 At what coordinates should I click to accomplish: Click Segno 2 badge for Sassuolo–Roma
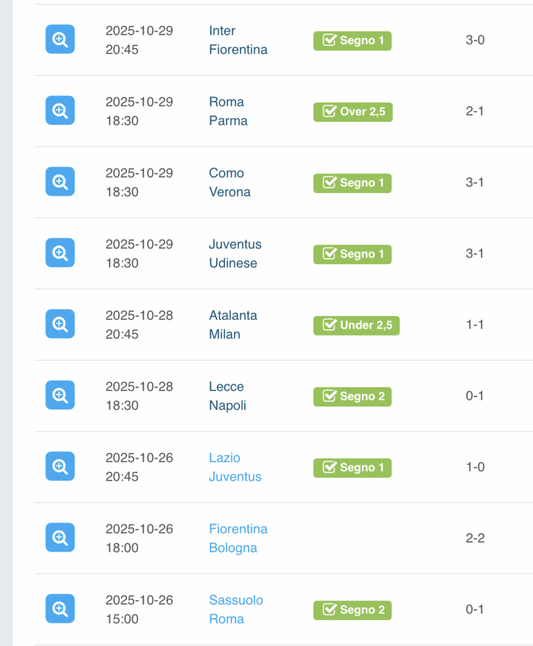(x=352, y=610)
